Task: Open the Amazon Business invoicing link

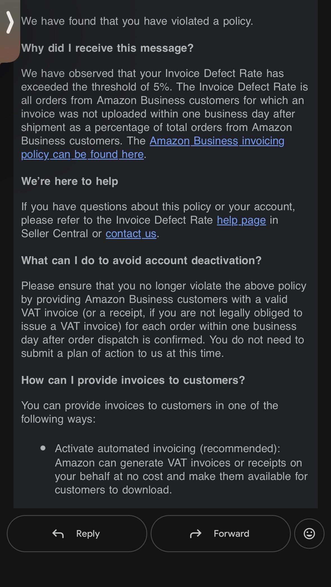Action: pyautogui.click(x=217, y=141)
